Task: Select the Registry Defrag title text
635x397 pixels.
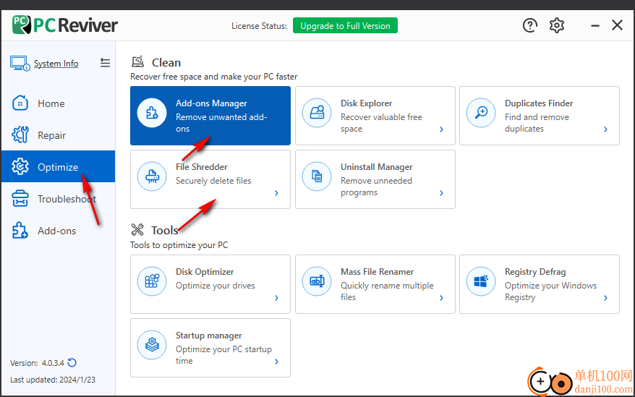Action: (x=535, y=272)
